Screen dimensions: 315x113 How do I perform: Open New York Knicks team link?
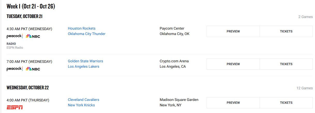click(81, 105)
